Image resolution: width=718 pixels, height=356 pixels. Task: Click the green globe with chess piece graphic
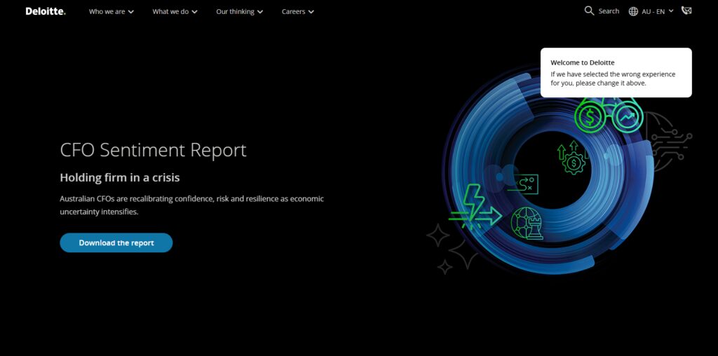point(527,223)
